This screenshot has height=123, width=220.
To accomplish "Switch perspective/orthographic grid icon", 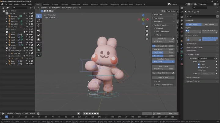I will (147, 39).
